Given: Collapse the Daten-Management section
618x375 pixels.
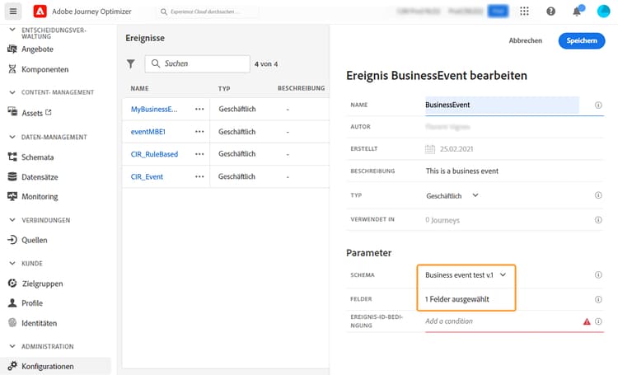Looking at the screenshot, I should (12, 137).
